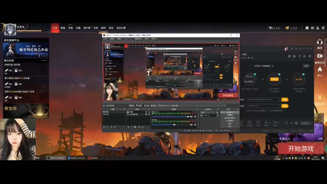
Task: Open the 工具 Tools menu in OBS
Action: [x=147, y=39]
